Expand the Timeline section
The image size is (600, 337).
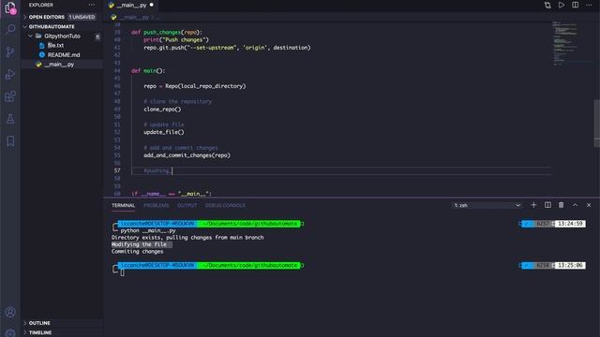[39, 332]
